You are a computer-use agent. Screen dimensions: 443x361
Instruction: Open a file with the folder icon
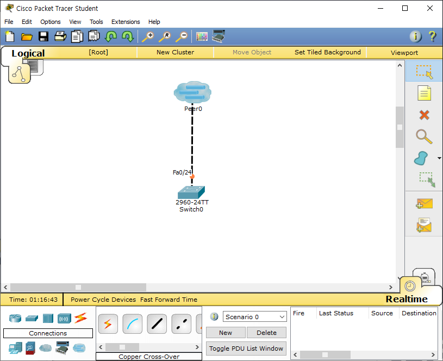coord(27,37)
